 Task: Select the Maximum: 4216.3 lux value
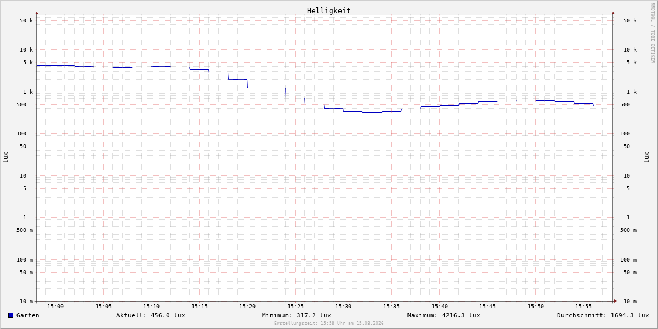(x=444, y=315)
